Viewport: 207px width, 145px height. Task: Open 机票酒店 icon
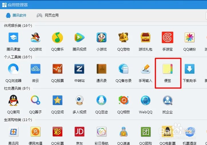(190, 132)
